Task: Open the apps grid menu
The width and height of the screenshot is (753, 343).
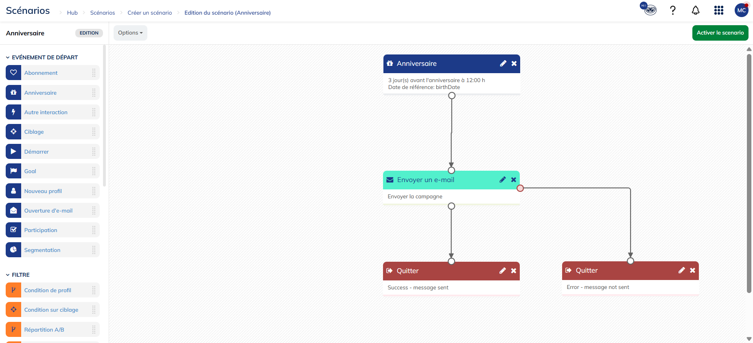Action: point(718,11)
